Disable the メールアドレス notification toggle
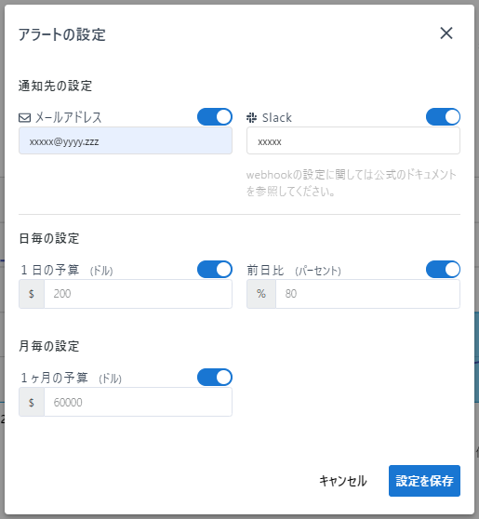 (x=215, y=117)
